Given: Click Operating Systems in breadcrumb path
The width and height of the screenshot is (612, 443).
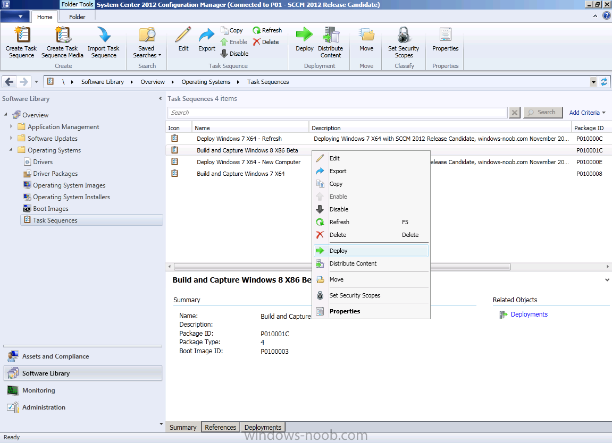Looking at the screenshot, I should tap(206, 82).
